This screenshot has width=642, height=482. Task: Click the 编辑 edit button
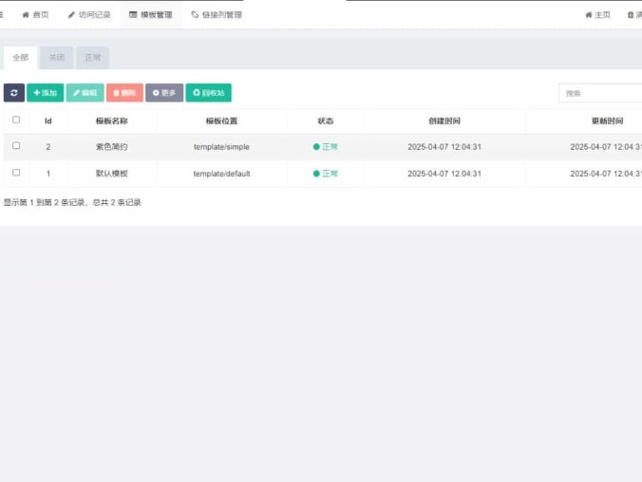[85, 93]
